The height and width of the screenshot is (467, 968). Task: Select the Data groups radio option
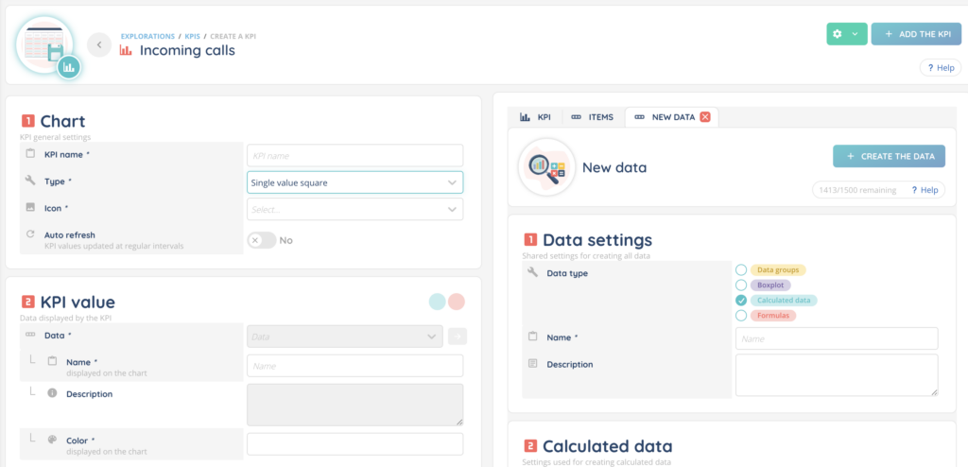(x=741, y=270)
